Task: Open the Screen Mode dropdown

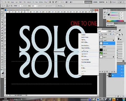Action: pyautogui.click(x=71, y=2)
